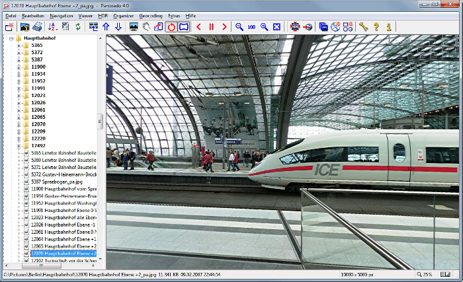Open the Extras menu
Viewport: 463px width, 282px height.
point(174,16)
